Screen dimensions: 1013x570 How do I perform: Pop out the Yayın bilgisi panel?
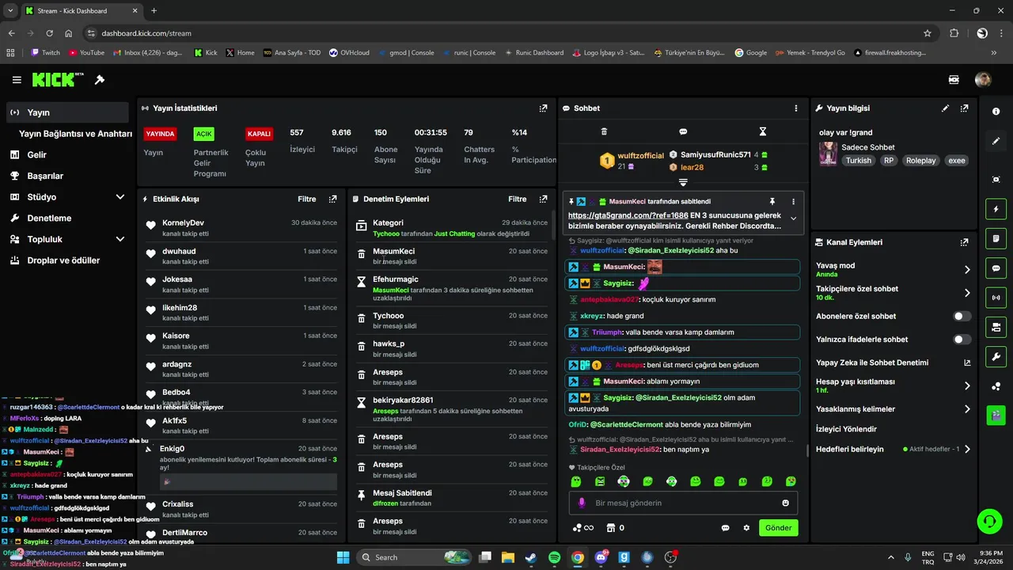(x=964, y=108)
